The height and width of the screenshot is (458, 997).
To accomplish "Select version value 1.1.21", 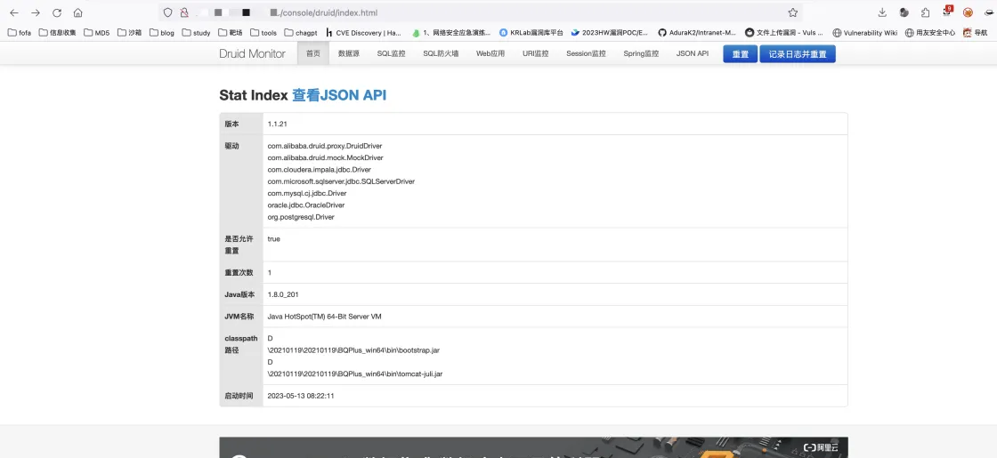I will [x=277, y=124].
